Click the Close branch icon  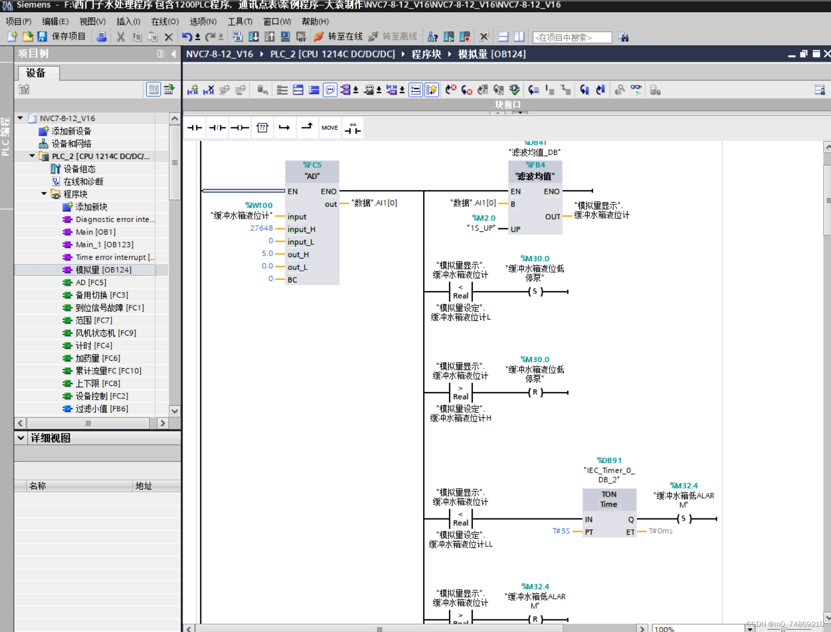pos(307,128)
